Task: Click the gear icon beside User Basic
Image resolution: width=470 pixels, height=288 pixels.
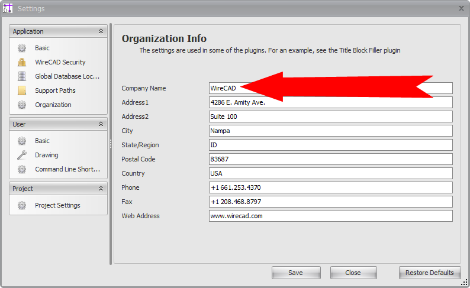Action: pos(22,141)
